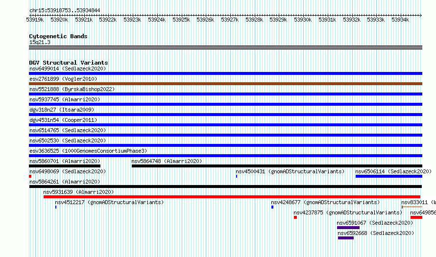Select the purple bar under nsv6591067
The width and height of the screenshot is (436, 257).
pyautogui.click(x=348, y=228)
